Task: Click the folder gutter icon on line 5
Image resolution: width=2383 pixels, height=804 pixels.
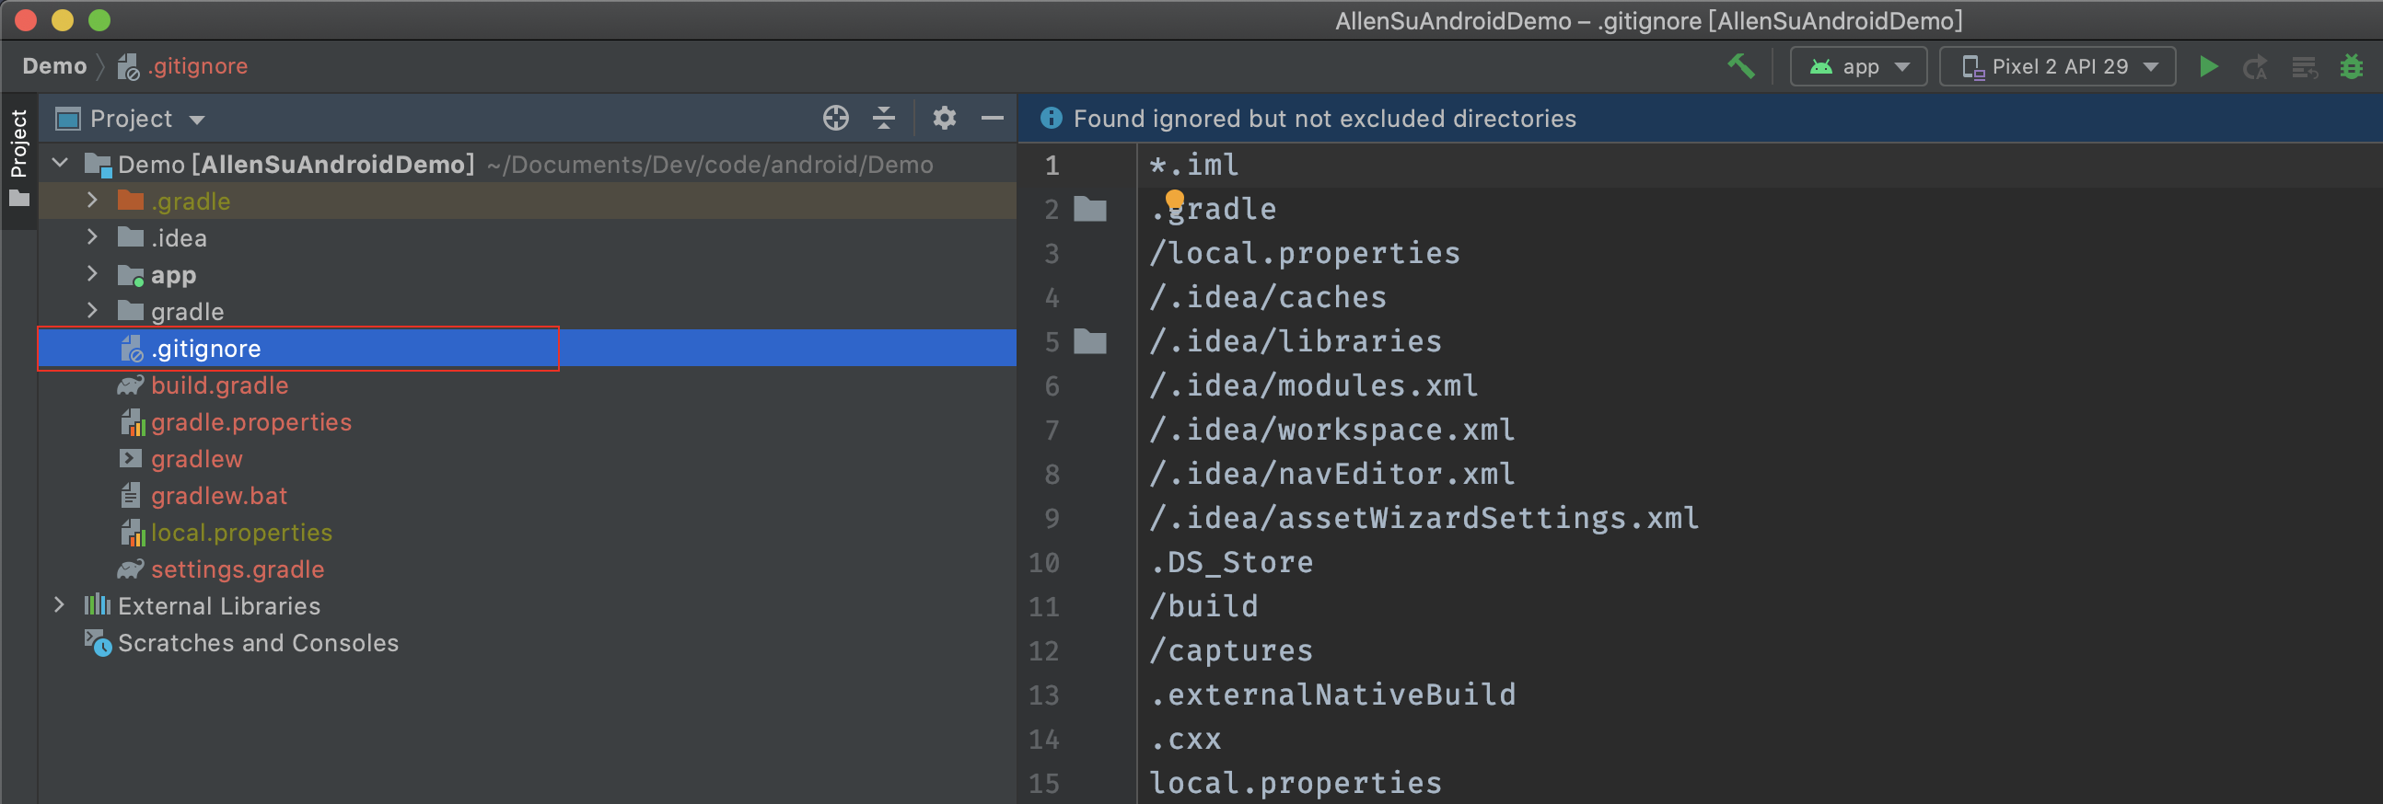Action: point(1089,342)
